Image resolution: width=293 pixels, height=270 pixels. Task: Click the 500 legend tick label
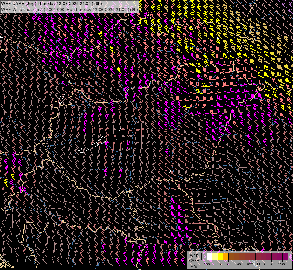click(228, 264)
